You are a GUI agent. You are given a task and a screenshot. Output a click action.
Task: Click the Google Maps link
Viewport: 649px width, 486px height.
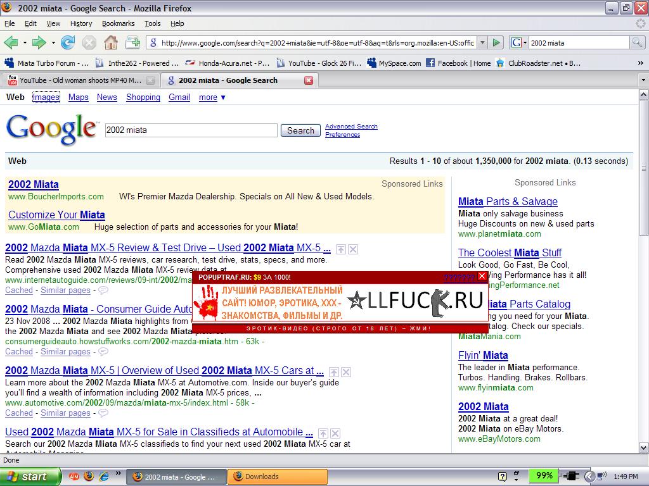tap(78, 97)
